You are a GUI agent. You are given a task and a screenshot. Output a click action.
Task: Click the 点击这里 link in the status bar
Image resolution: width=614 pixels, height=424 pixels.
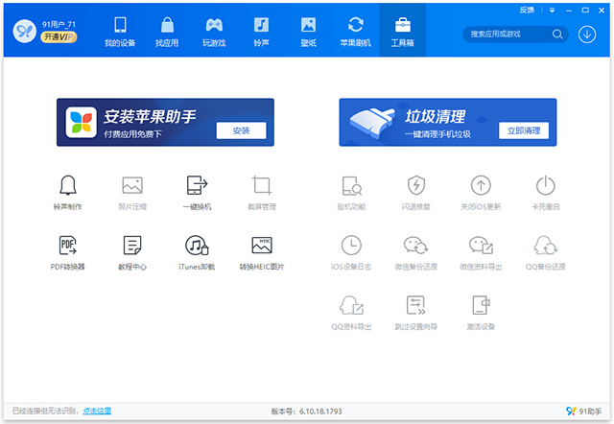pos(97,412)
